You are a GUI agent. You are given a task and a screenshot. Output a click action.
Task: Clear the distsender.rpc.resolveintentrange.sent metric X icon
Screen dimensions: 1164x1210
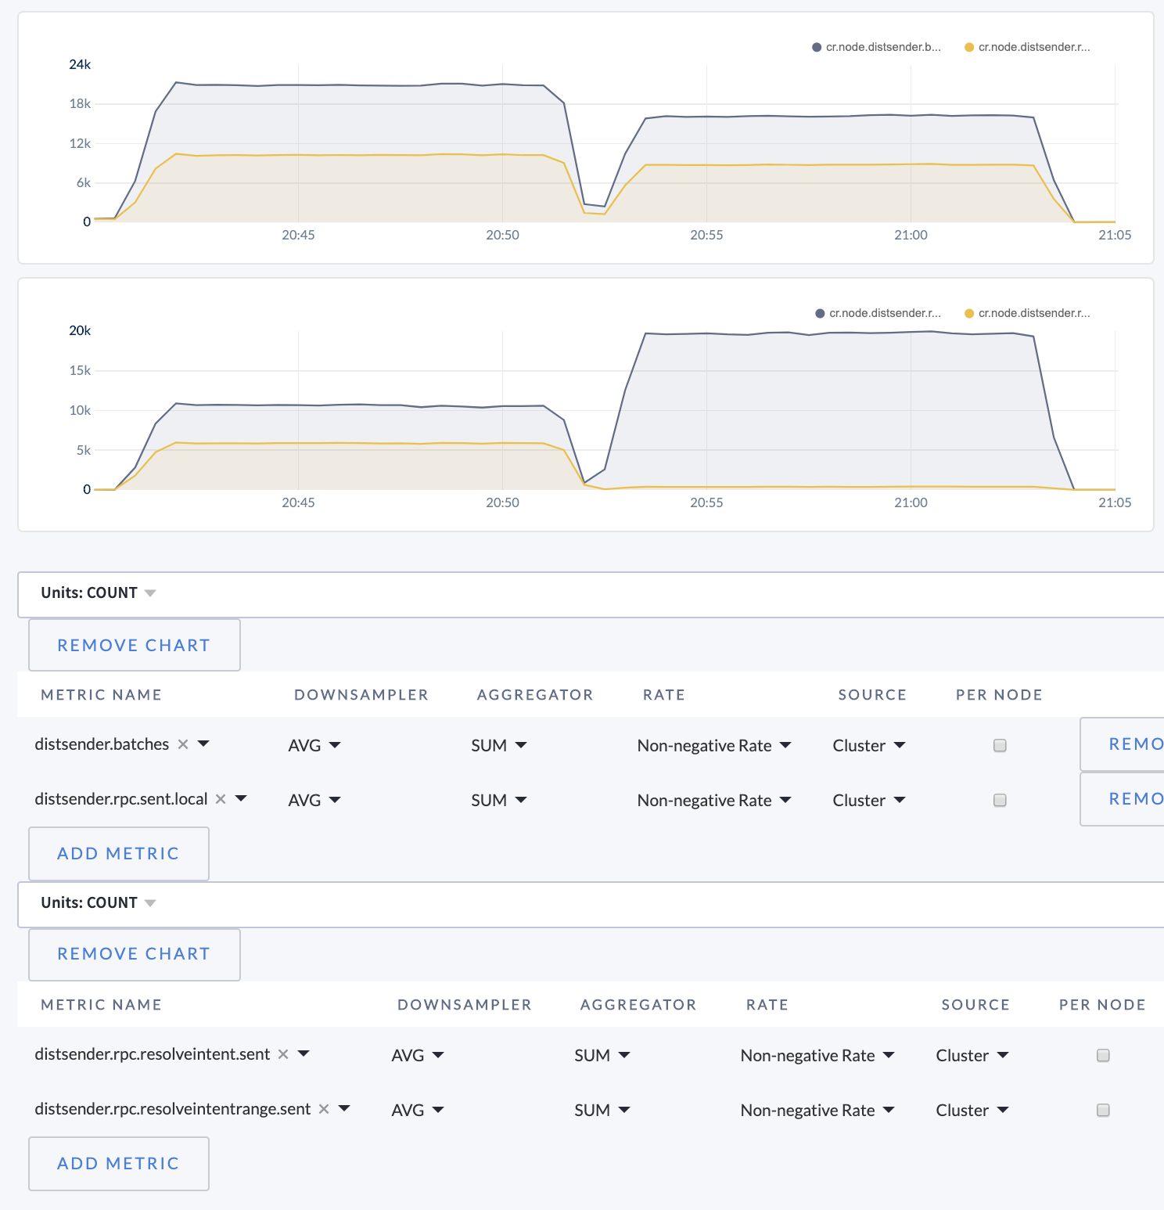point(324,1109)
